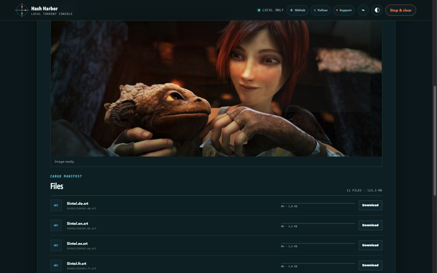The image size is (437, 273).
Task: Open the Support heart button
Action: 343,10
